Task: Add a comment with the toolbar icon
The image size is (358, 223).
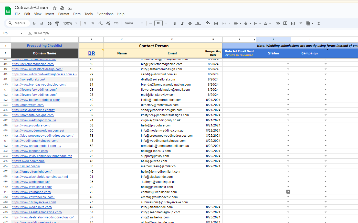Action: 285,23
